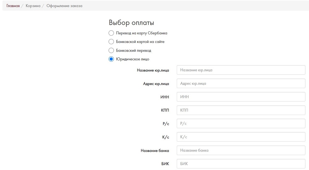Click into the К/с field
The width and height of the screenshot is (309, 170).
[x=241, y=137]
